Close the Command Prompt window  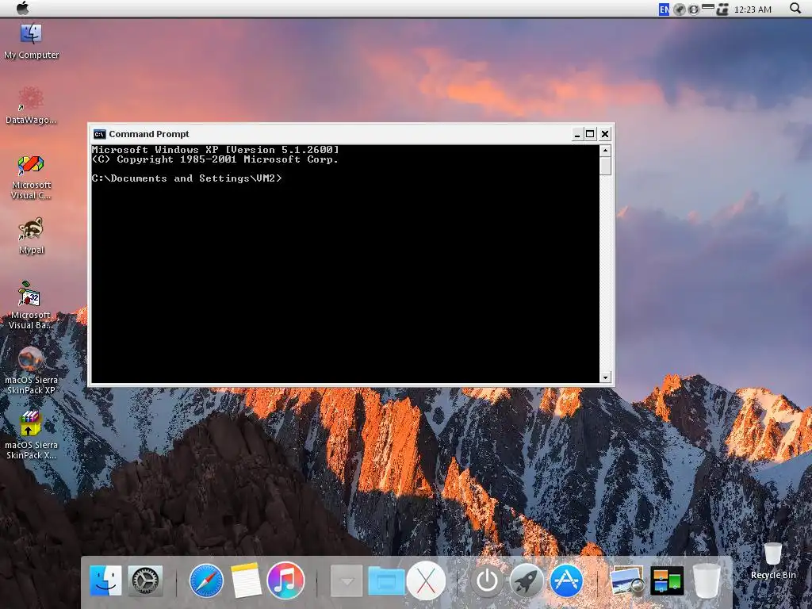(604, 134)
